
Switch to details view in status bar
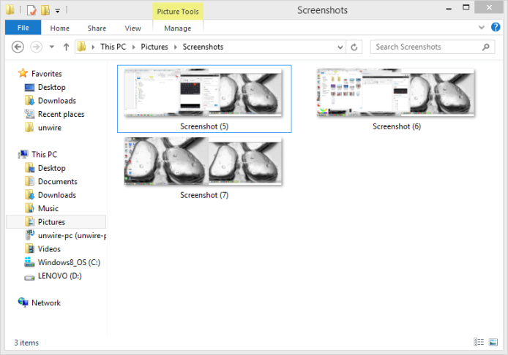479,342
